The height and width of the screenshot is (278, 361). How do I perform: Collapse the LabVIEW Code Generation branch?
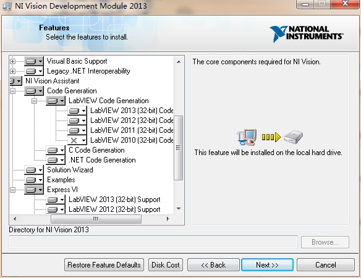tap(34, 101)
